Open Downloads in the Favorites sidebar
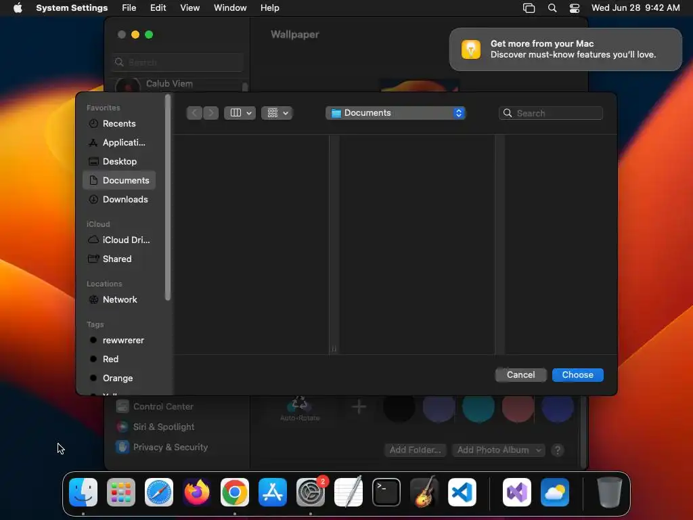The image size is (693, 520). coord(119,200)
